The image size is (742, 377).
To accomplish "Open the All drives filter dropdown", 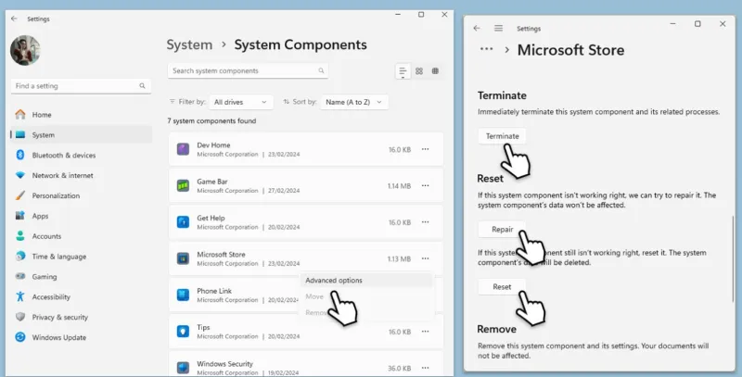I will (241, 102).
